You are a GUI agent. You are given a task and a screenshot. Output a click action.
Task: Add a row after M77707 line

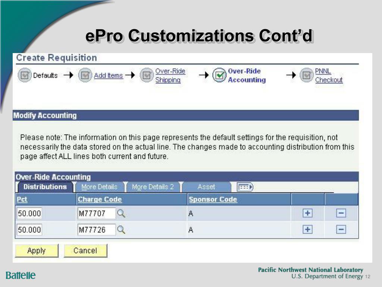[307, 213]
